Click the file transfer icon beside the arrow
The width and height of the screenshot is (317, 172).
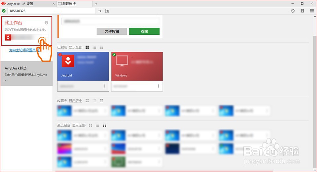tap(107, 11)
